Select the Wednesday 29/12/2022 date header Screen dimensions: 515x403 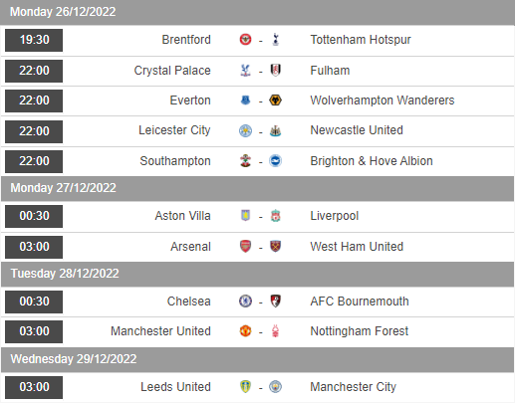point(257,359)
